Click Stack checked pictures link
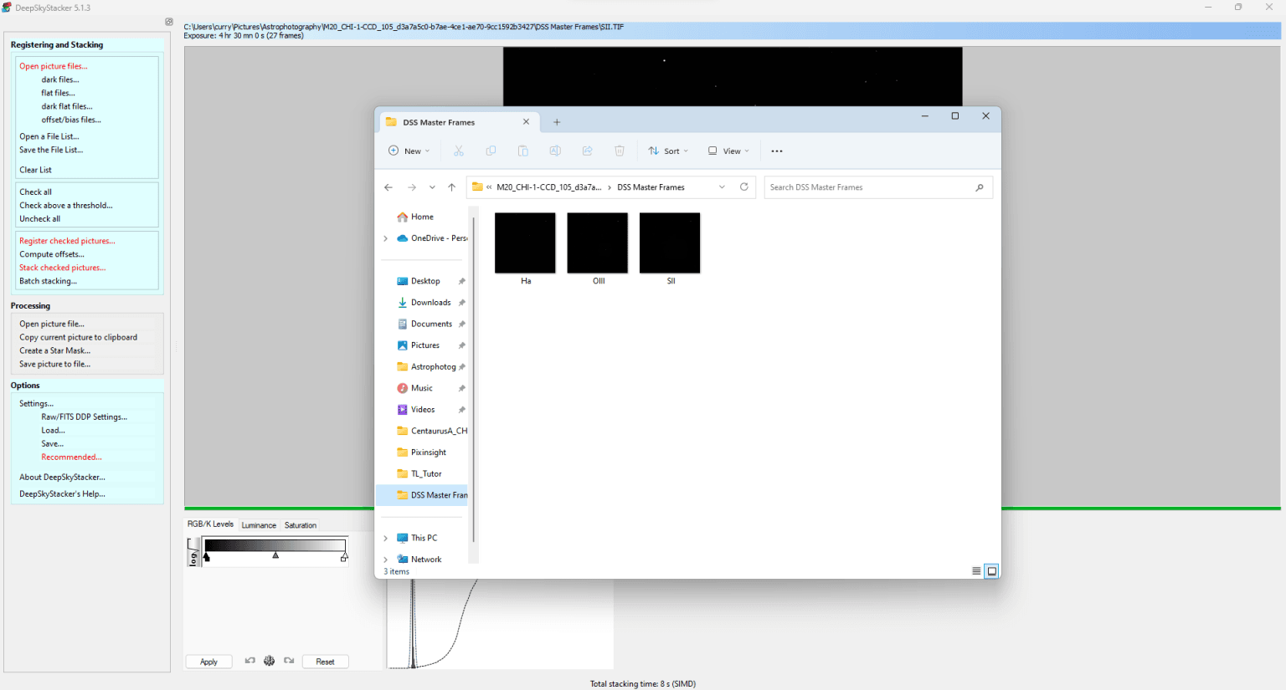 63,268
